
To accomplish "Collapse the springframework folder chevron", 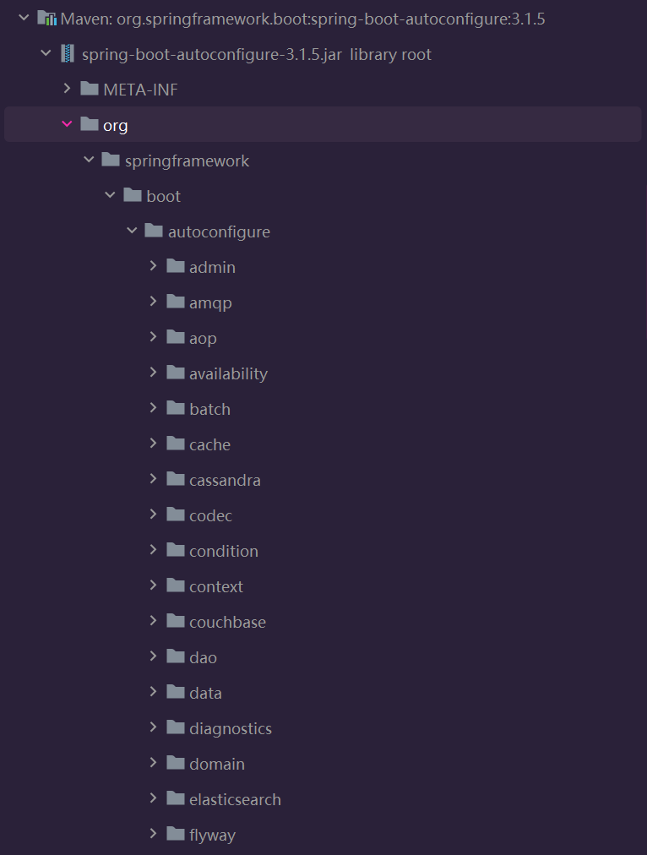I will point(89,160).
